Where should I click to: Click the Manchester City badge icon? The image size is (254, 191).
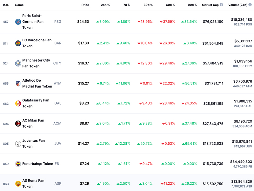(18, 63)
